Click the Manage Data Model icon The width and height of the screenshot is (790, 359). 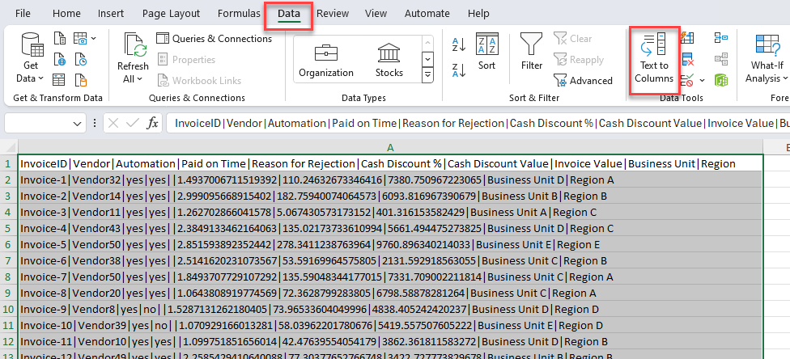[x=721, y=80]
